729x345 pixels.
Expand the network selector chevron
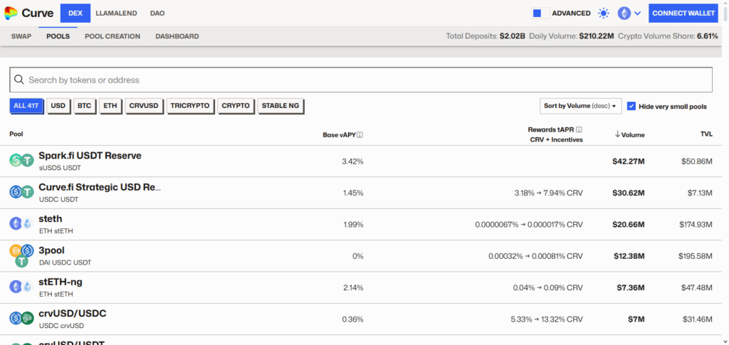click(x=637, y=14)
